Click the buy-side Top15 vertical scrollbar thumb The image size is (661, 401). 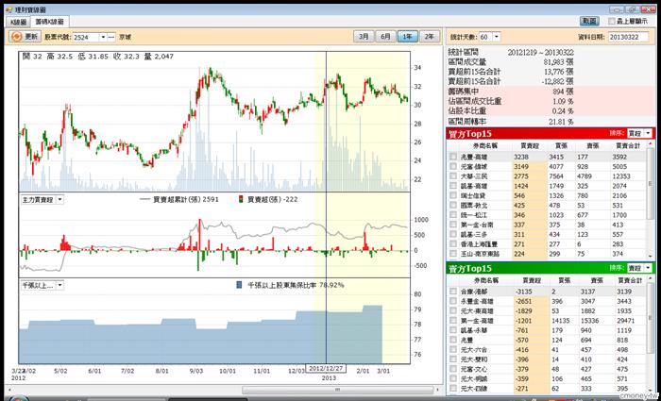click(651, 184)
